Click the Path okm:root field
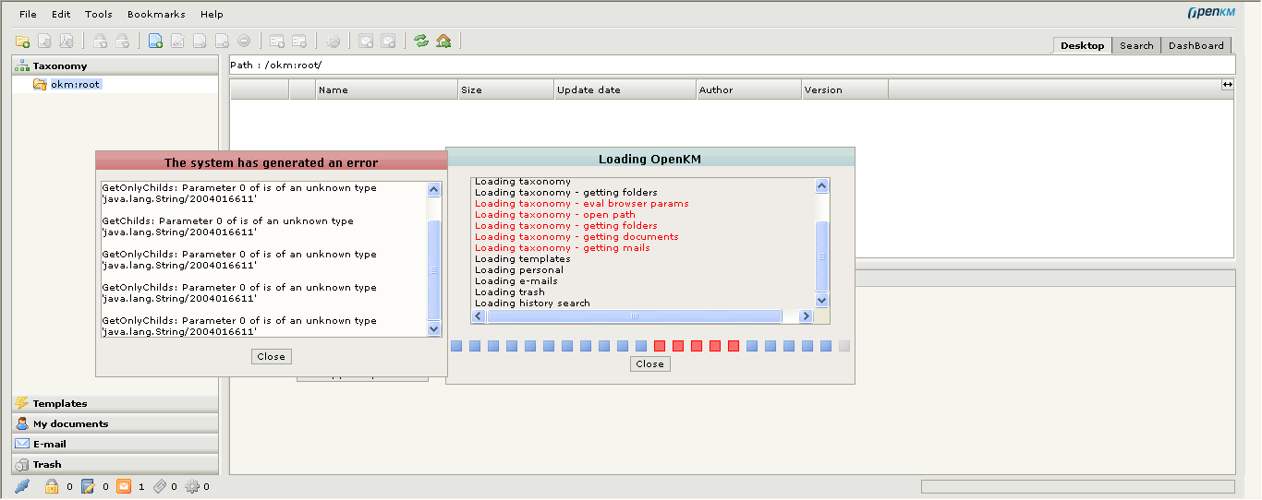Image resolution: width=1262 pixels, height=500 pixels. click(732, 65)
